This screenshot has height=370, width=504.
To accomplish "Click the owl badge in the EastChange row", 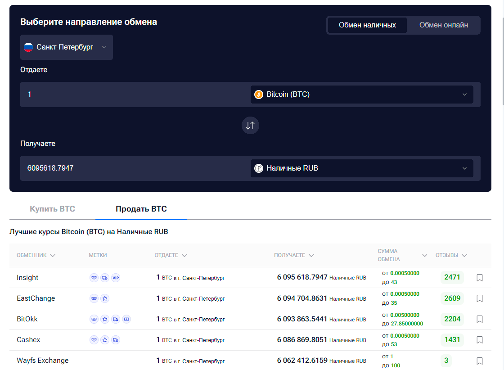I will 94,298.
